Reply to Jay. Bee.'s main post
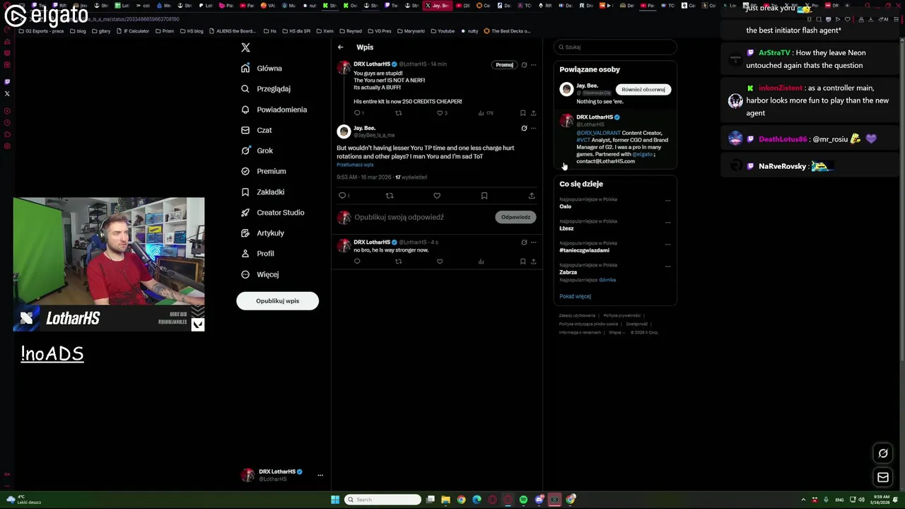This screenshot has width=905, height=509. tap(343, 196)
